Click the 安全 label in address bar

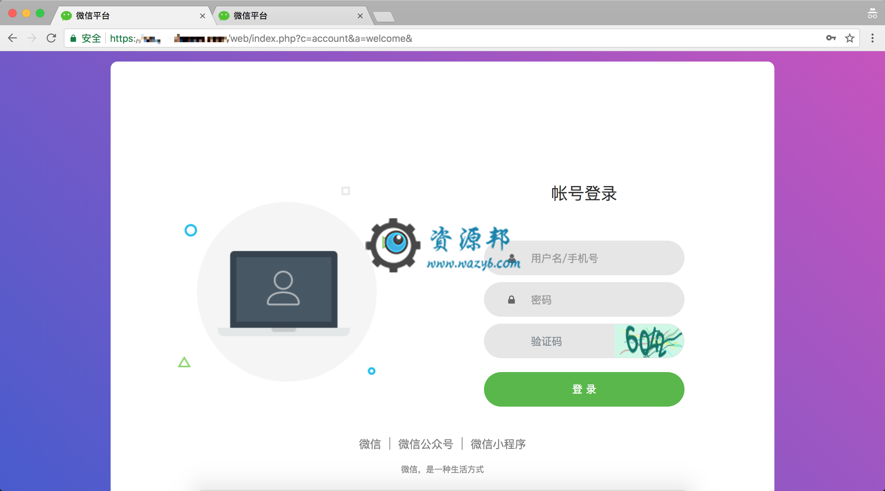[x=91, y=38]
